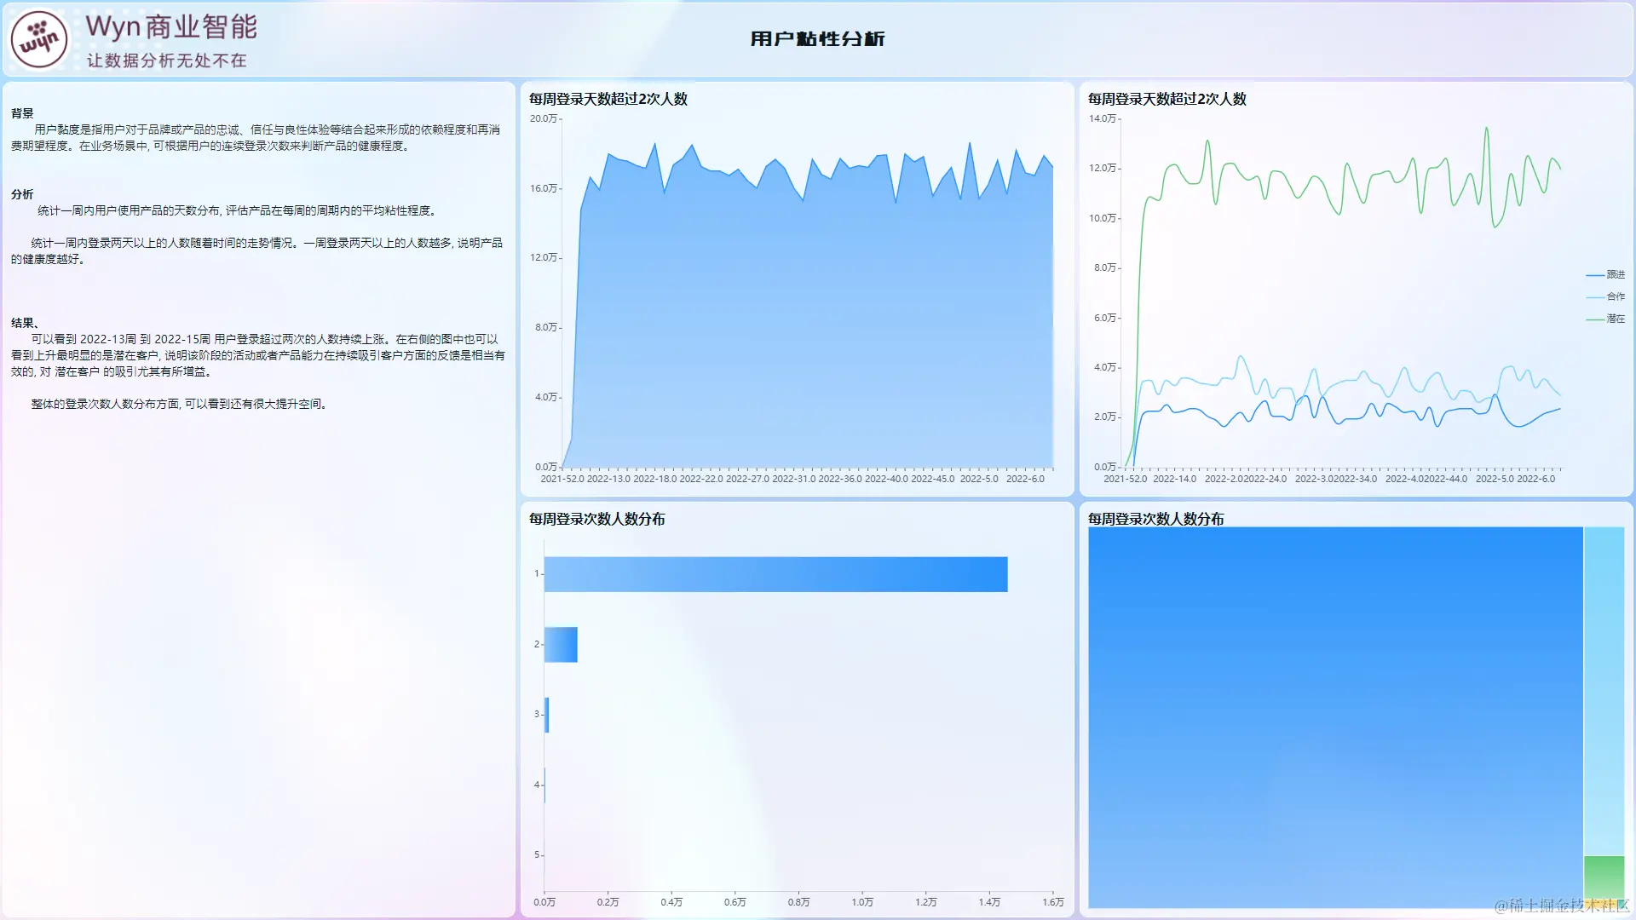Image resolution: width=1636 pixels, height=920 pixels.
Task: Select the small green treemap block
Action: (x=1604, y=877)
